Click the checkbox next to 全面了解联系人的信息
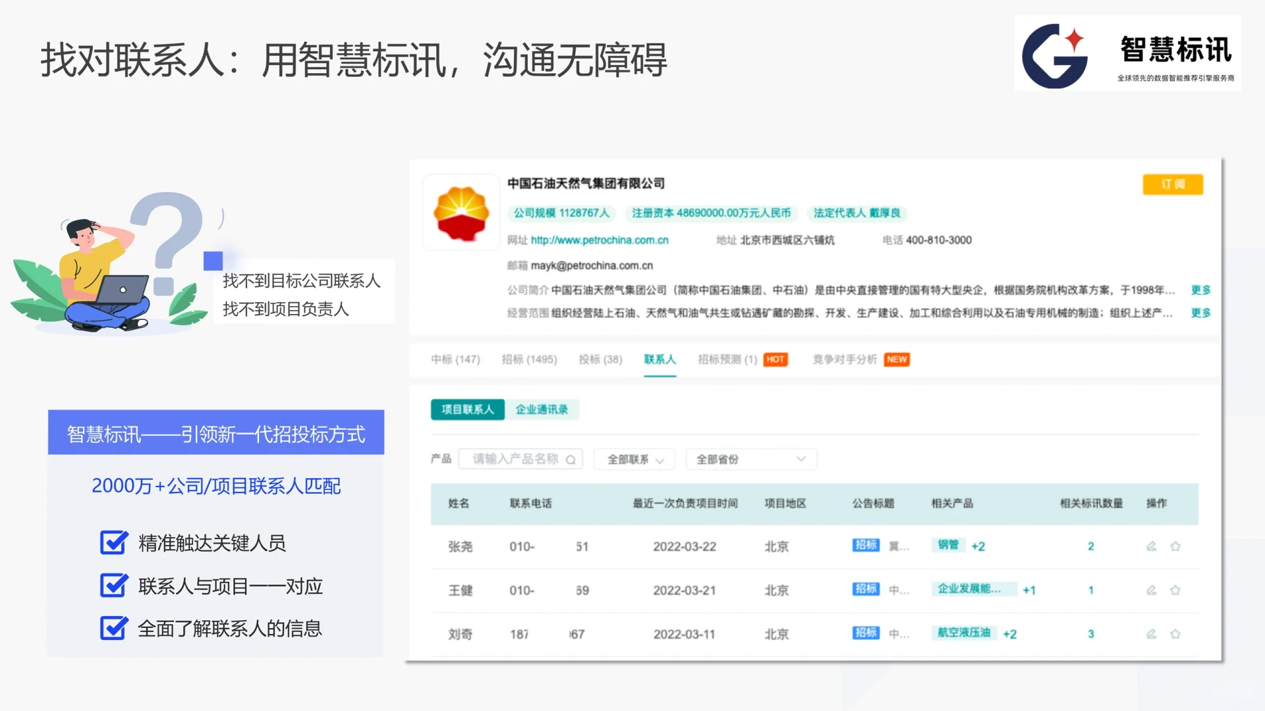The image size is (1265, 711). (113, 629)
